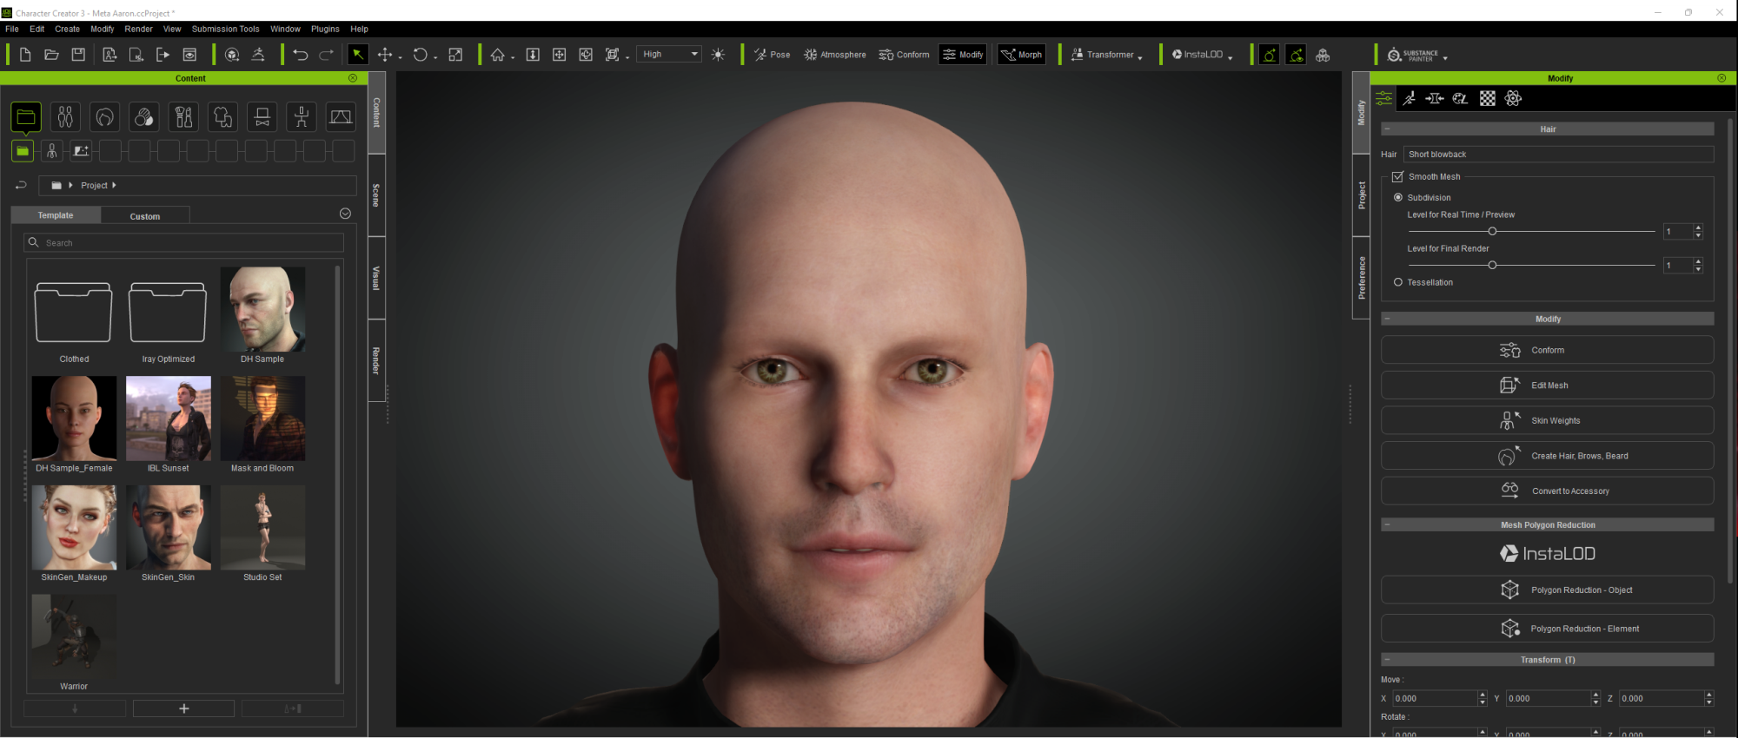1738x738 pixels.
Task: Open the Render menu
Action: [138, 29]
